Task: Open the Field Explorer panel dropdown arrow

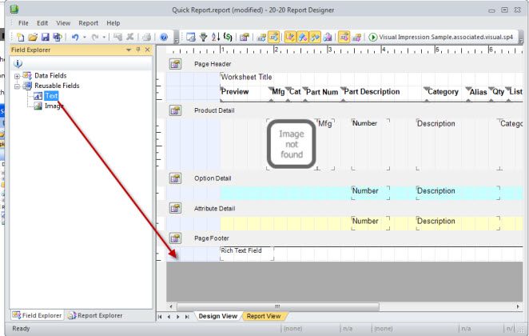Action: coord(129,50)
